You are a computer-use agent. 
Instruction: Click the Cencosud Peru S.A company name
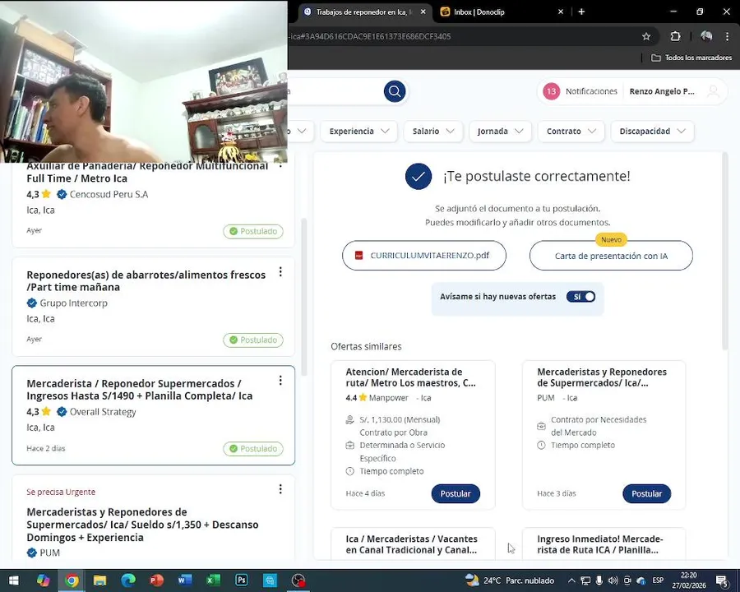[x=109, y=194]
